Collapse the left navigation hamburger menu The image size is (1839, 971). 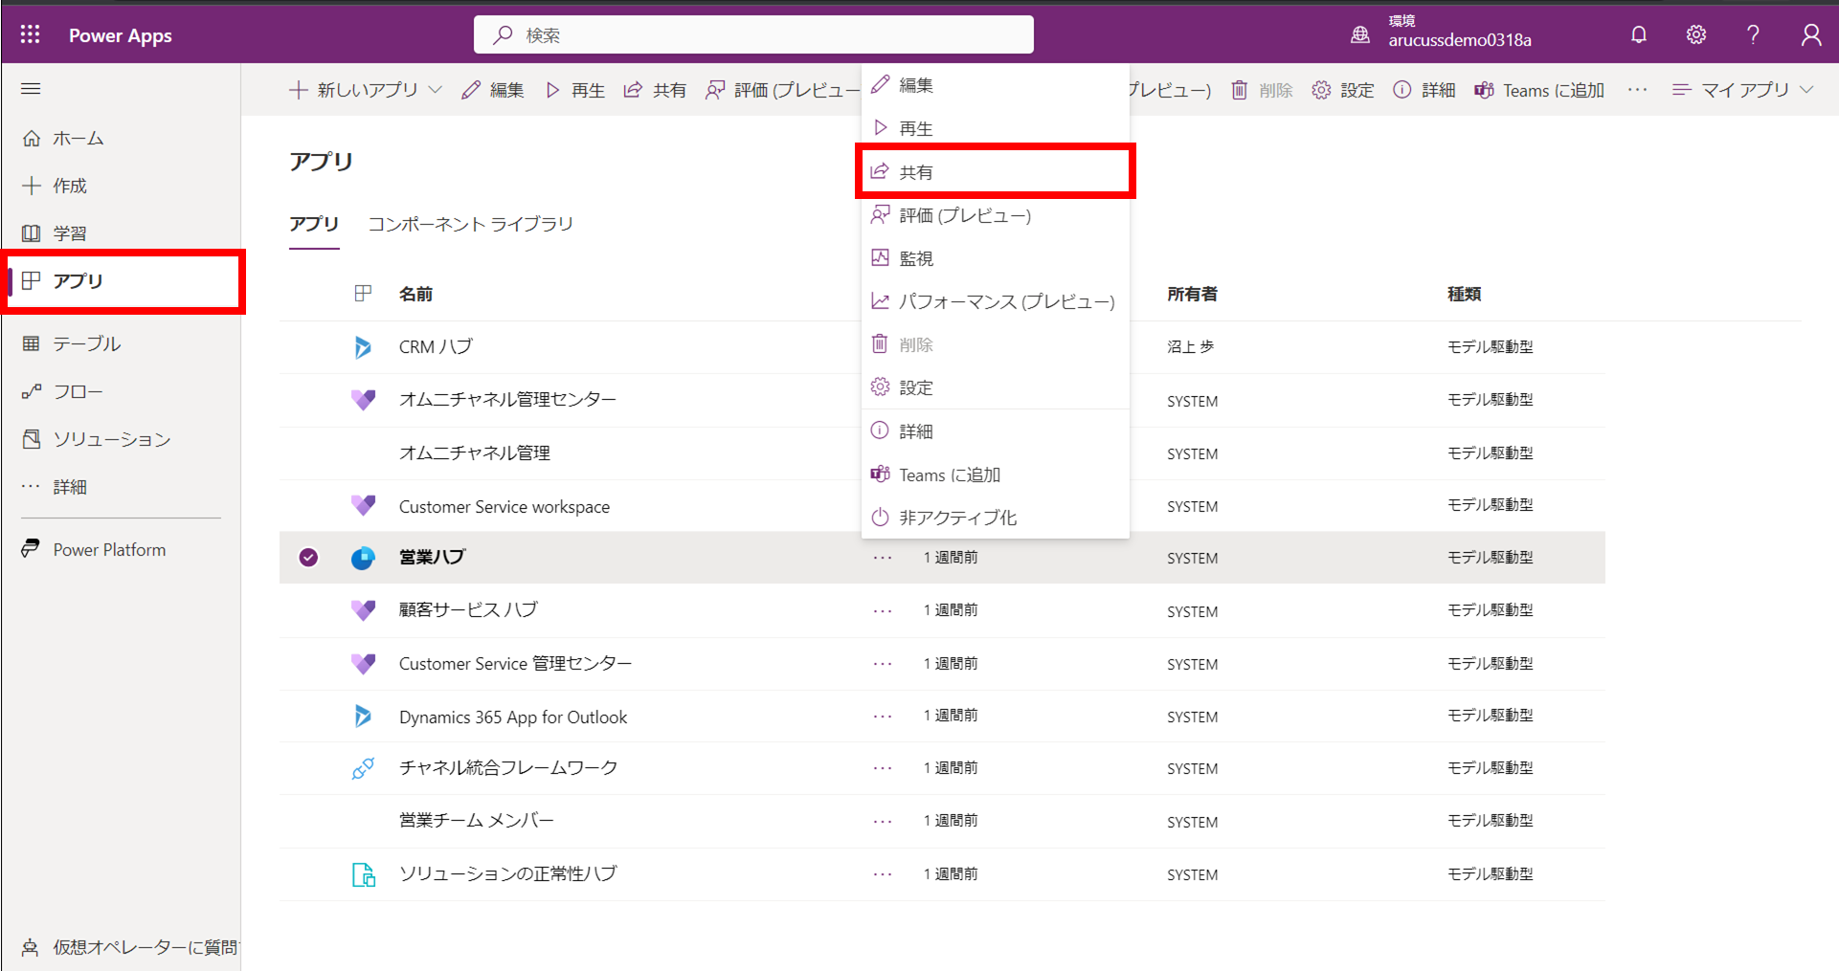[x=31, y=89]
